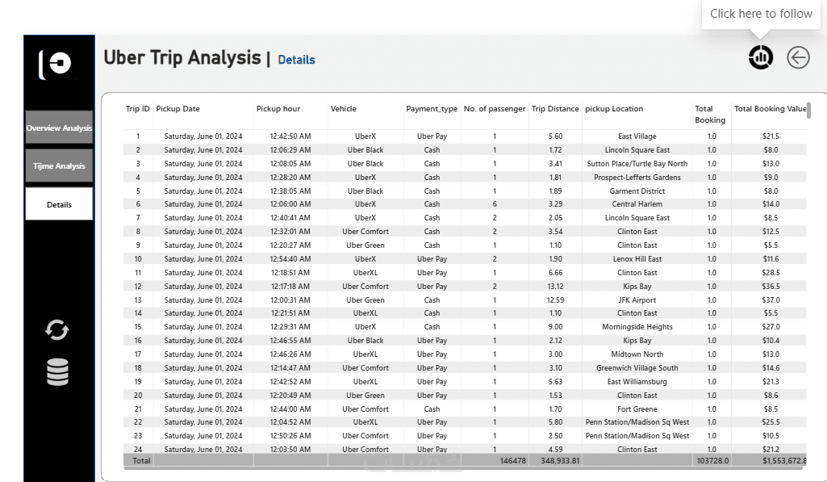This screenshot has width=827, height=482.
Task: Select the 'East Village' pickup location cell
Action: click(637, 136)
